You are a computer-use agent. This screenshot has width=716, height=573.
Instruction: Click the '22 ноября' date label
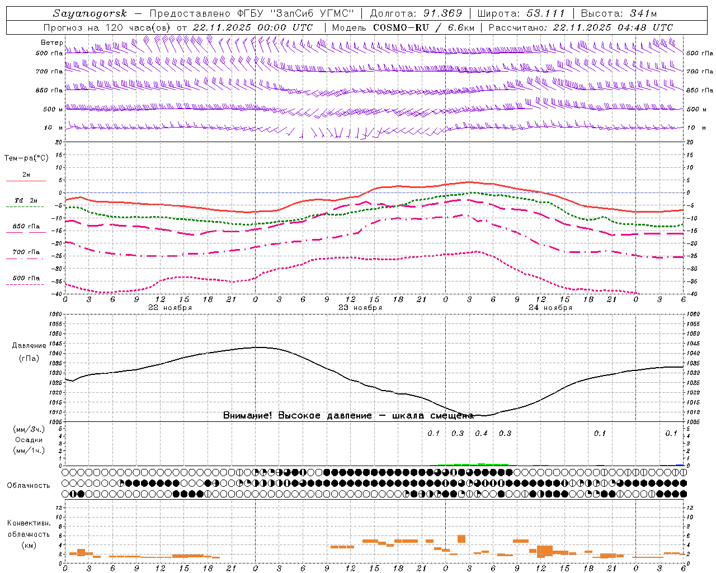(170, 308)
